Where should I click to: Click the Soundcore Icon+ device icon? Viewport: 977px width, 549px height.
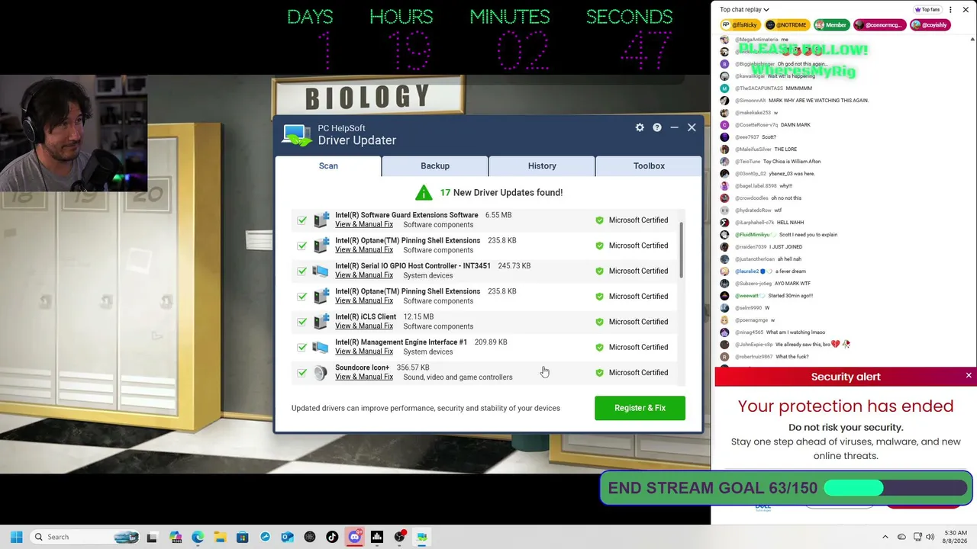click(x=321, y=372)
